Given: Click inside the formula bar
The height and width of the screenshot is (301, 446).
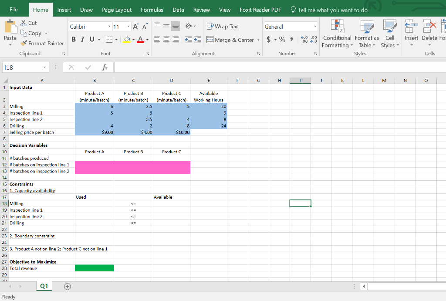Looking at the screenshot, I should (280, 68).
